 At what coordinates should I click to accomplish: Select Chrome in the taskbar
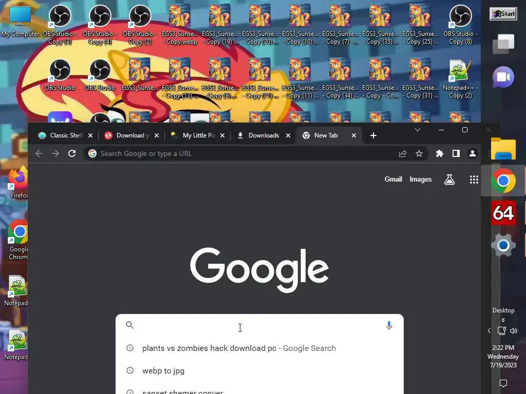[503, 181]
